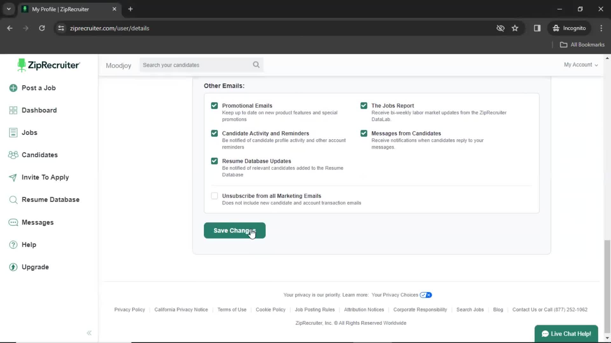Viewport: 611px width, 343px height.
Task: Open Help section in sidebar
Action: [29, 244]
